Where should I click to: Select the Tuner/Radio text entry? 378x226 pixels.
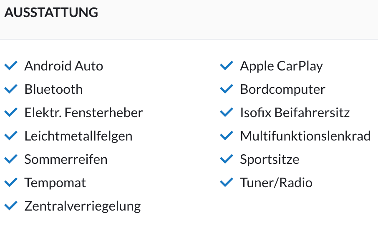pyautogui.click(x=276, y=183)
